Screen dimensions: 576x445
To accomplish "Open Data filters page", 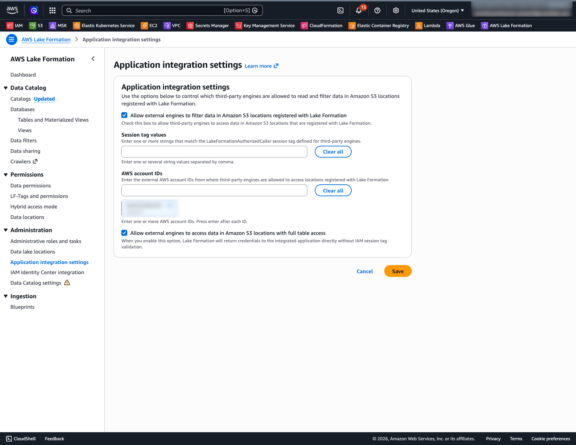I will point(23,140).
